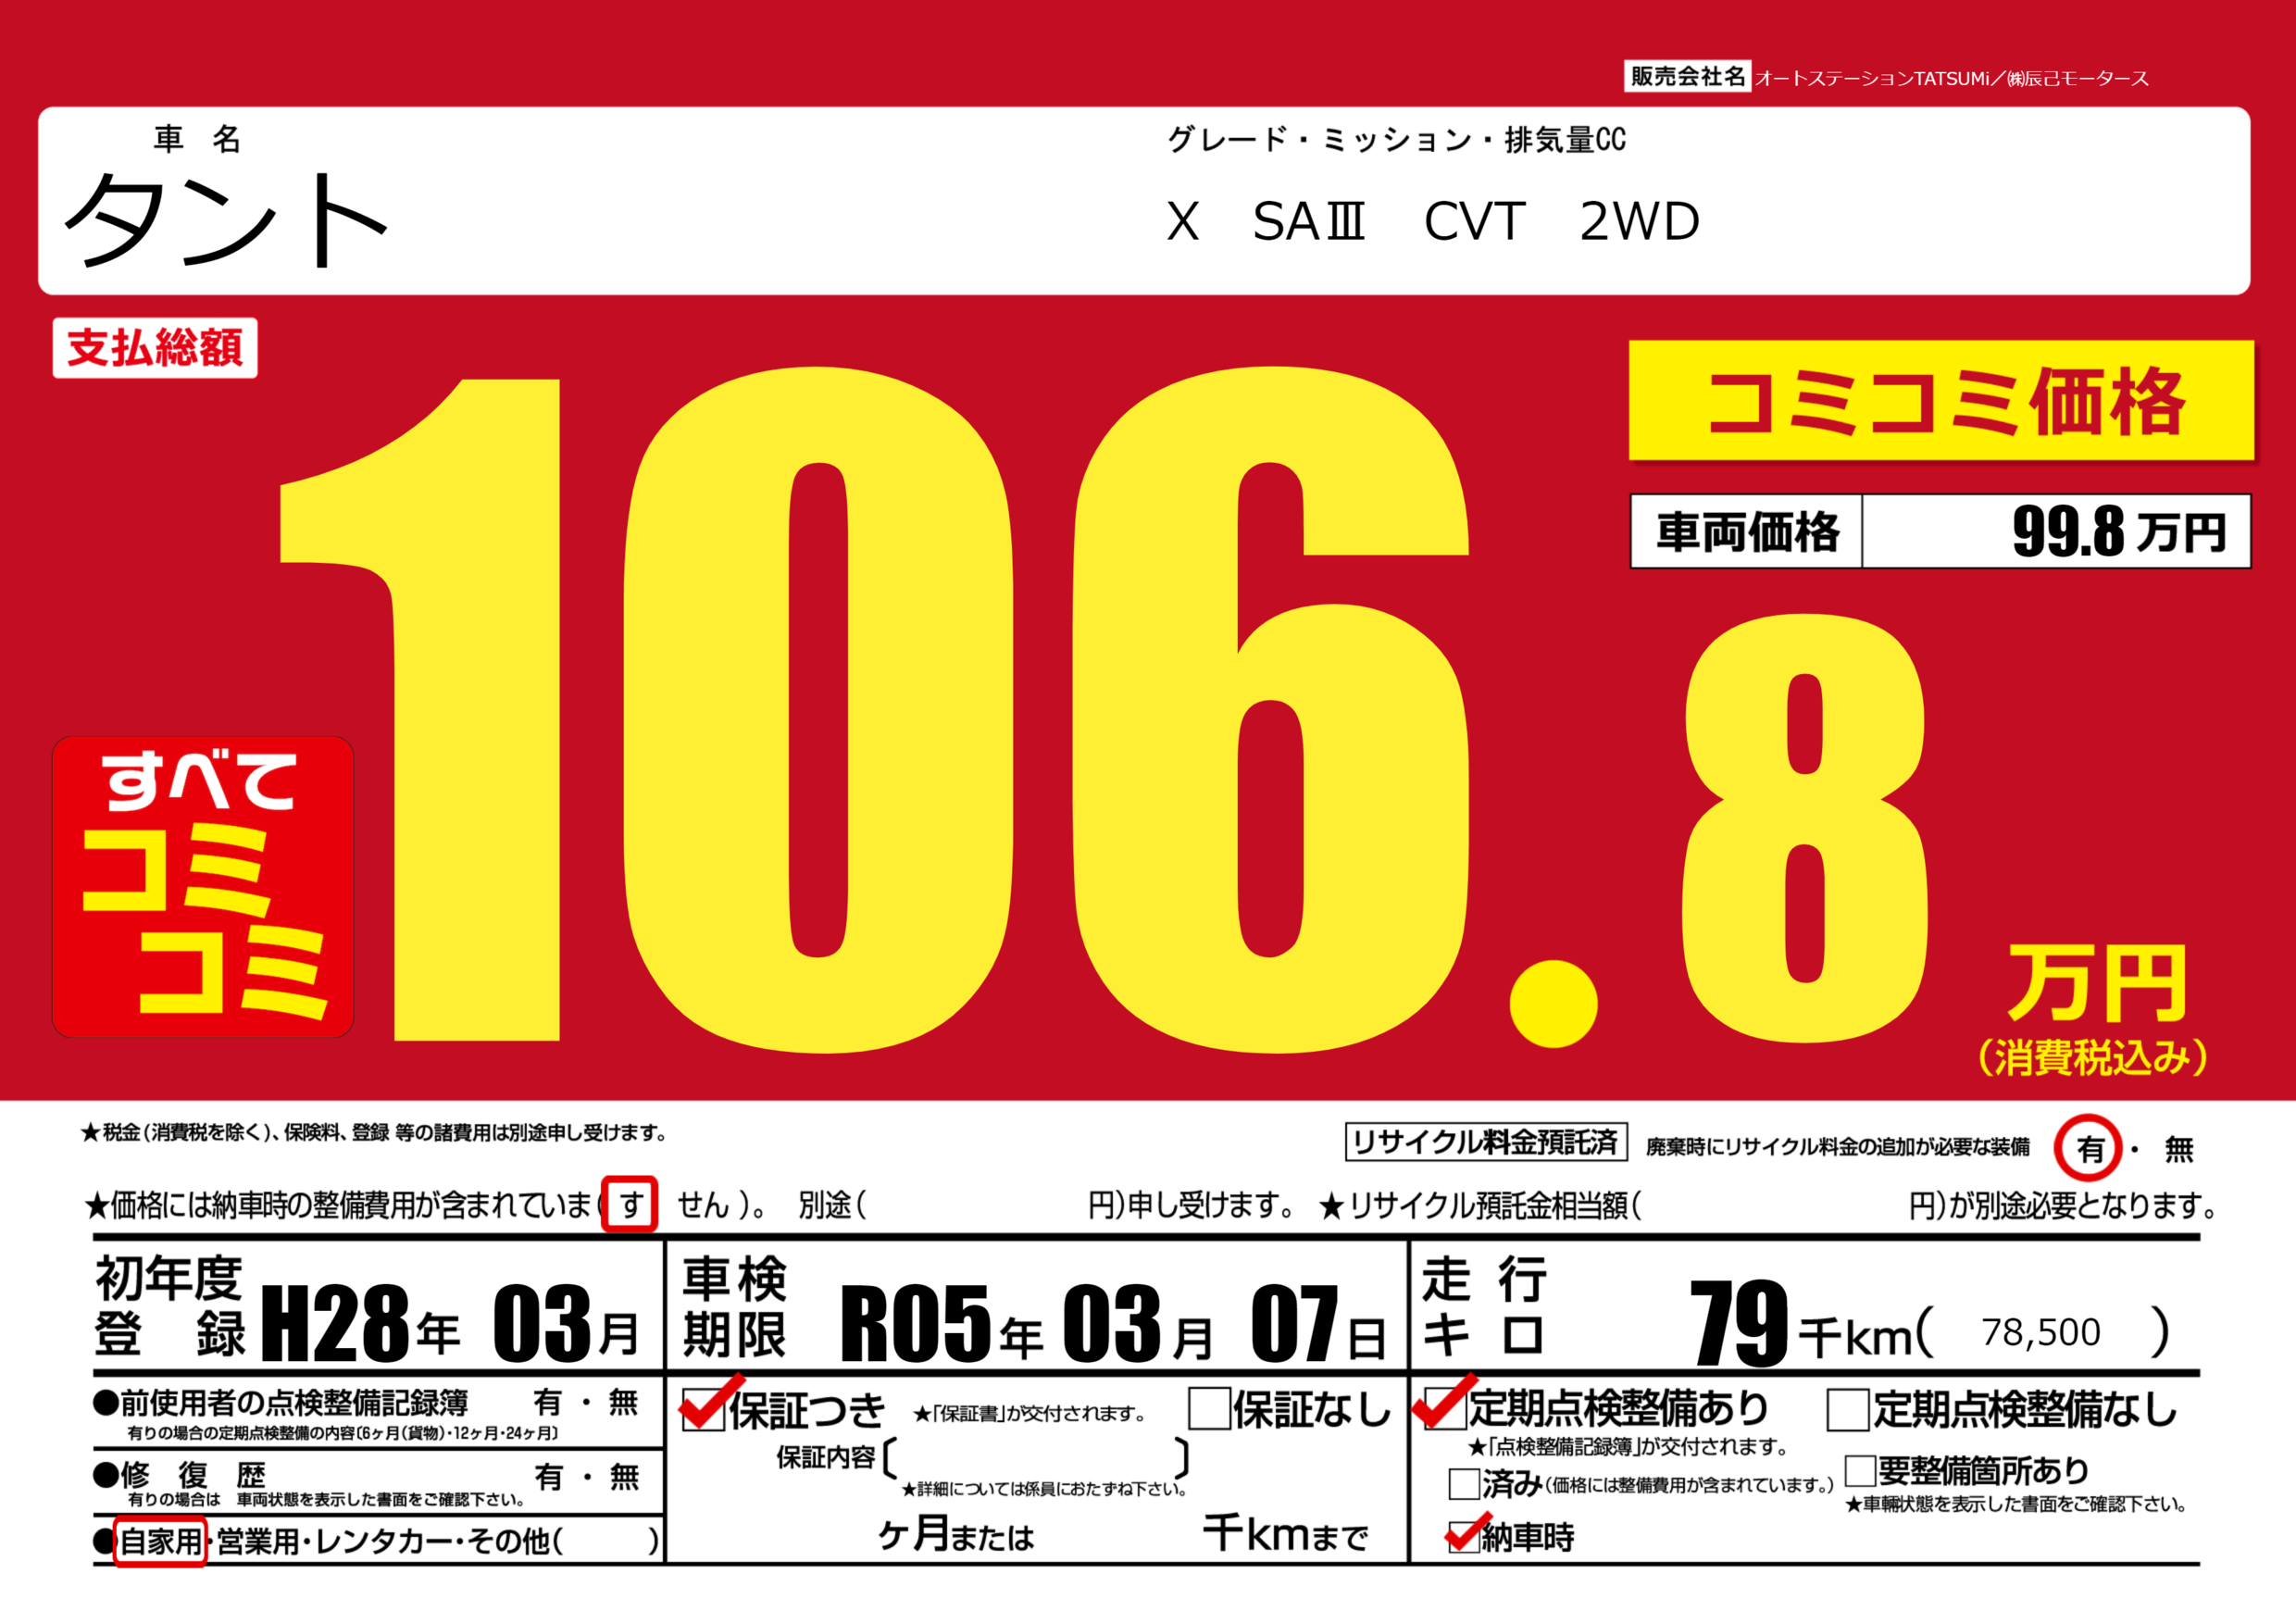The width and height of the screenshot is (2296, 1623).
Task: Check the 要整備箇所あり checkbox
Action: click(x=1860, y=1470)
